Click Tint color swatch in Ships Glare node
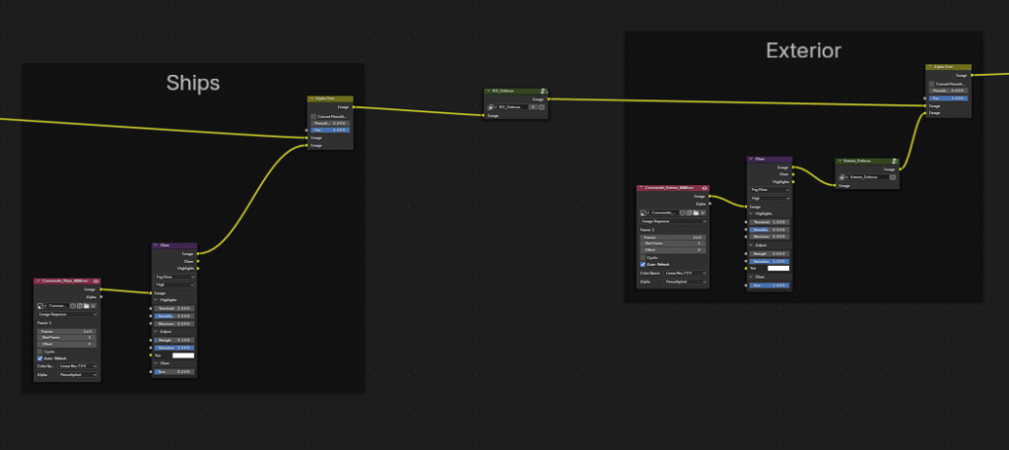Image resolution: width=1009 pixels, height=450 pixels. pyautogui.click(x=185, y=355)
